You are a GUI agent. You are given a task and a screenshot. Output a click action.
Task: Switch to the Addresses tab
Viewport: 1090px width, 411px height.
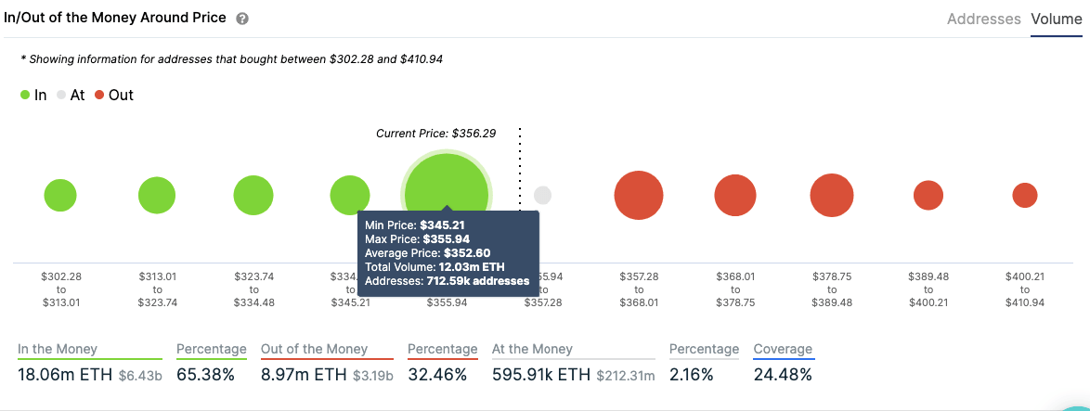click(983, 19)
